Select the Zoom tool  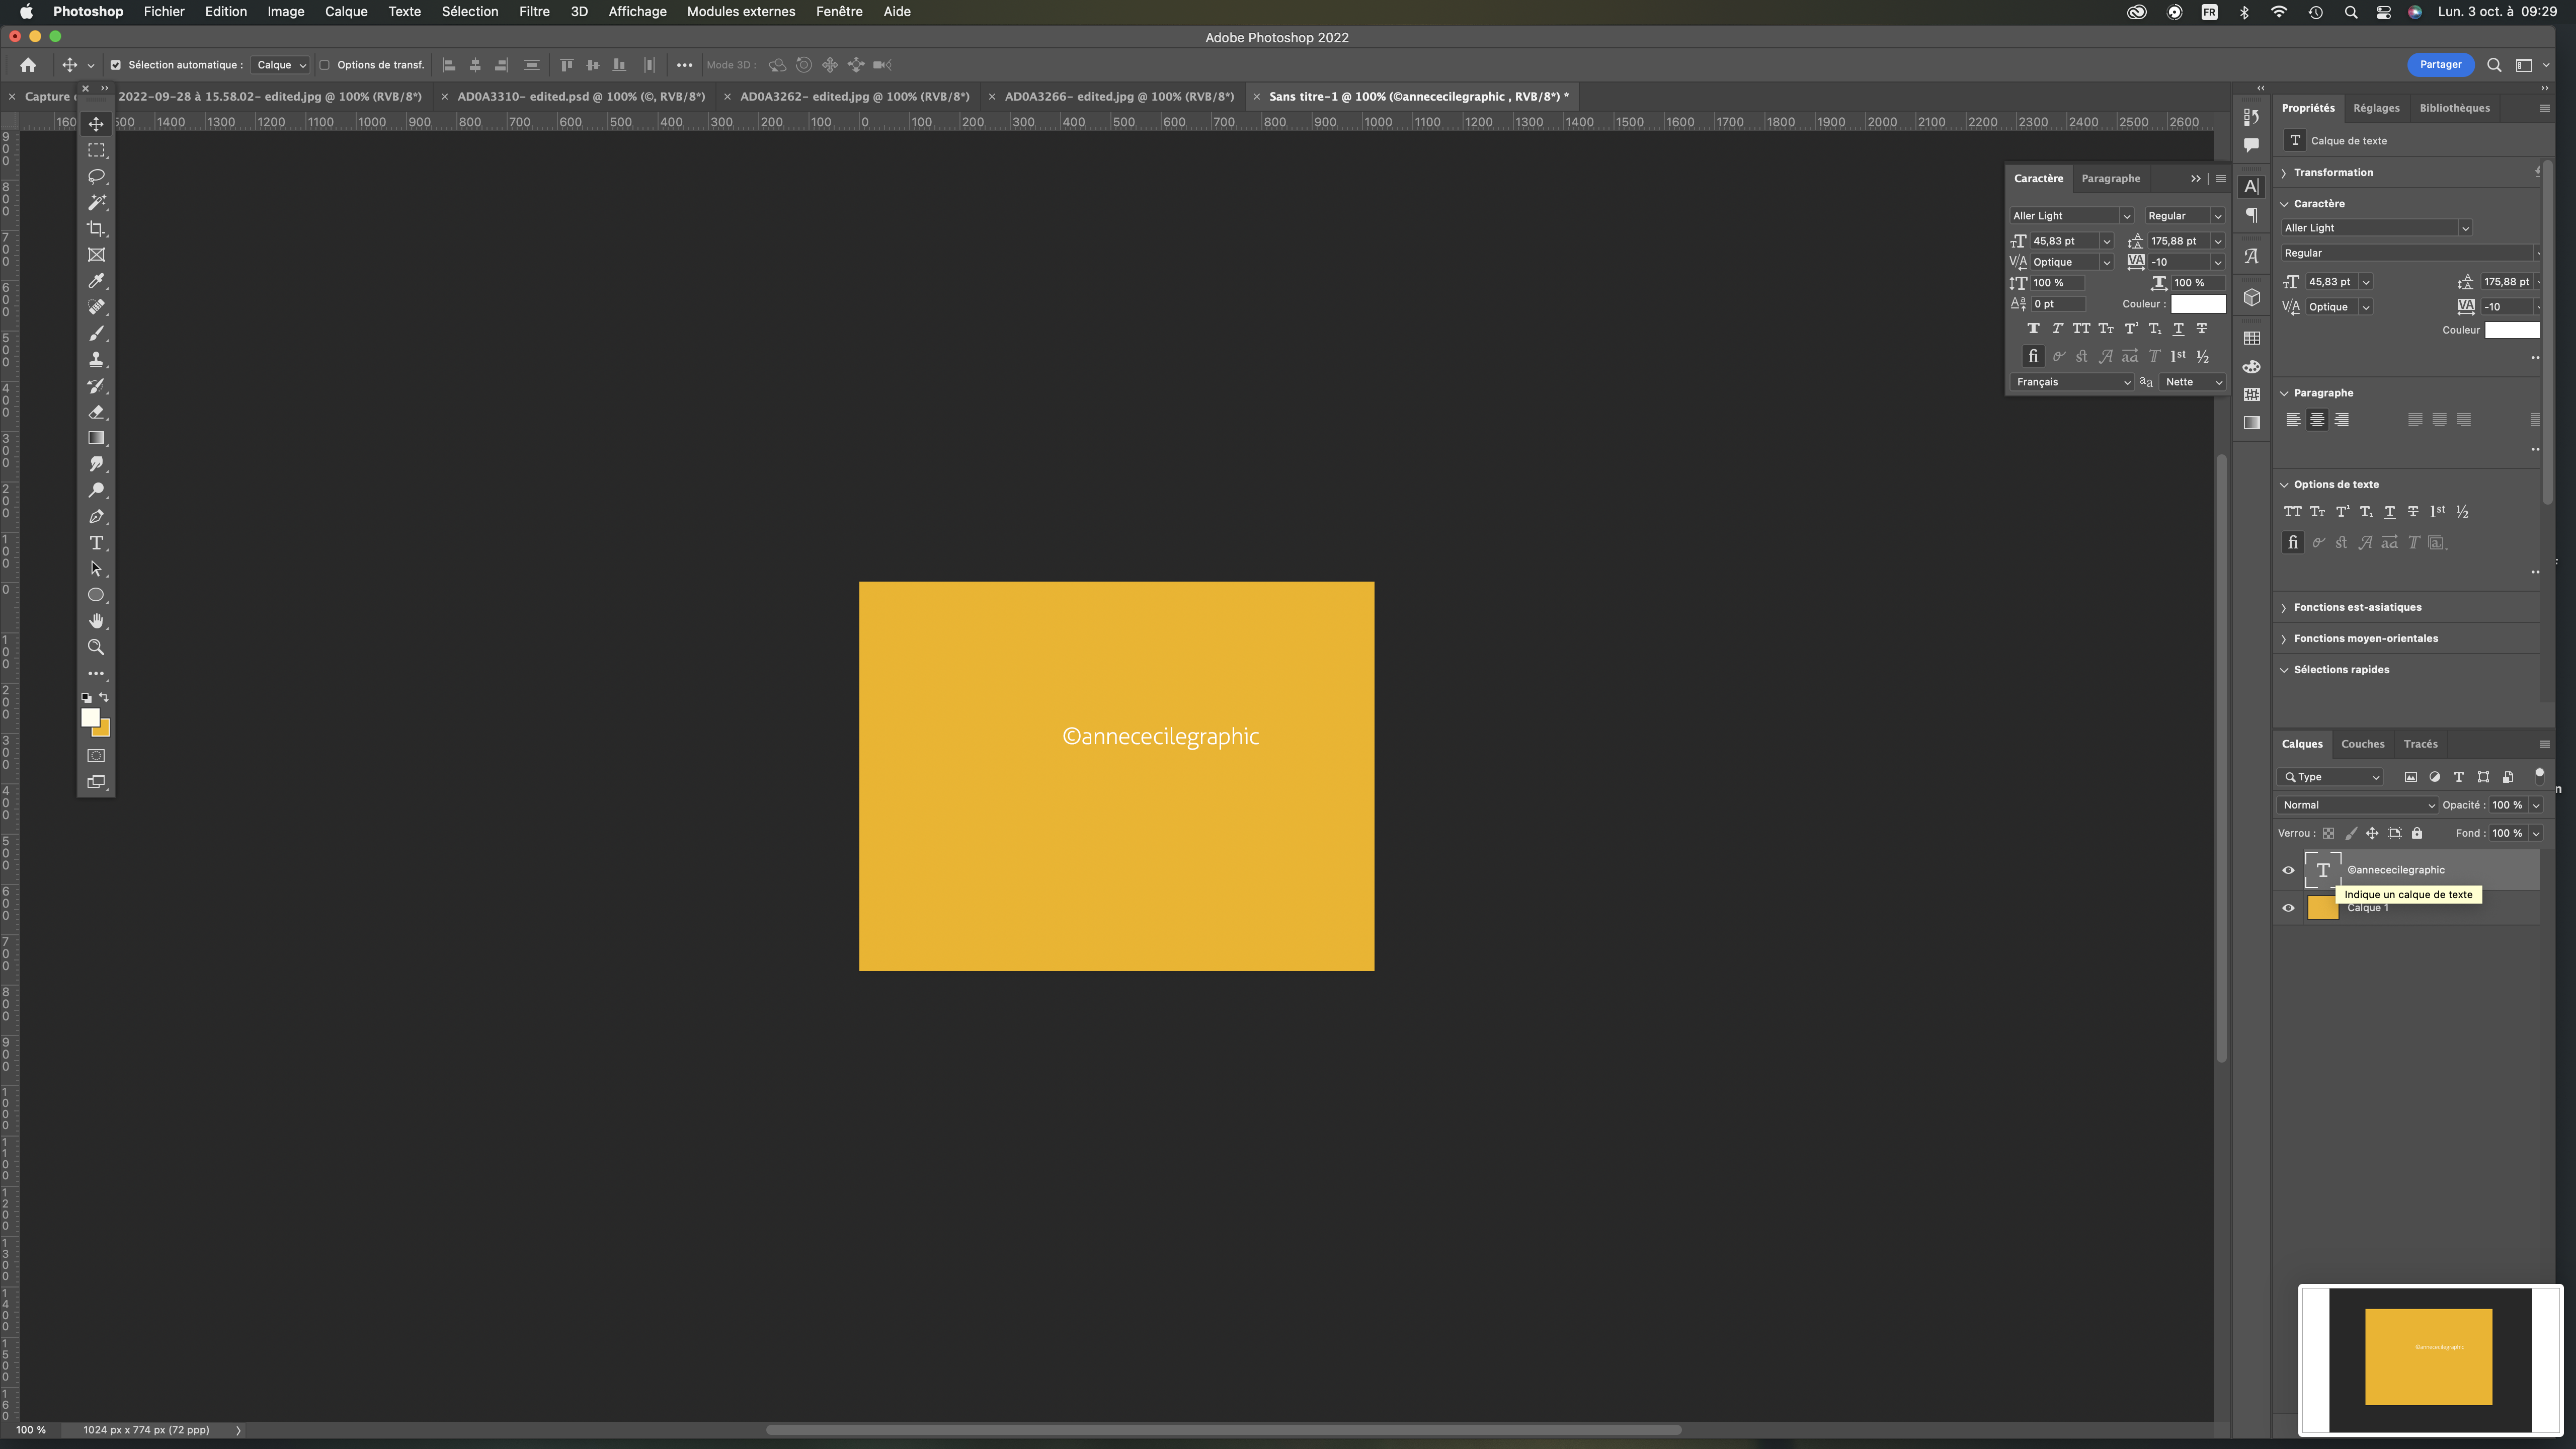click(x=96, y=647)
